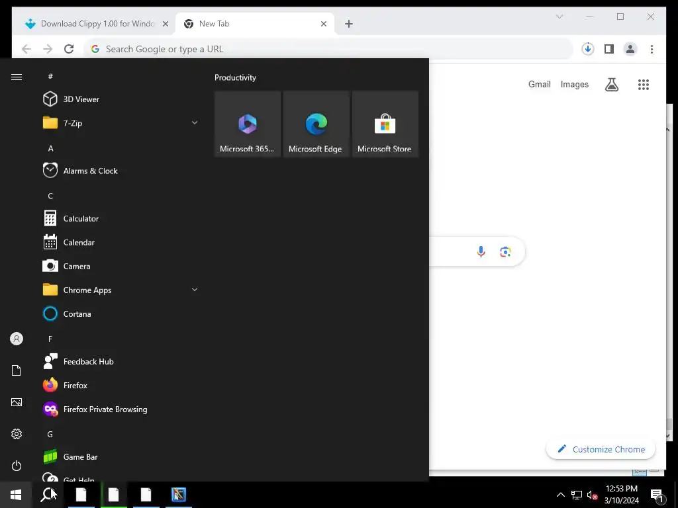Click the Power icon in Start
The height and width of the screenshot is (508, 678).
(17, 466)
